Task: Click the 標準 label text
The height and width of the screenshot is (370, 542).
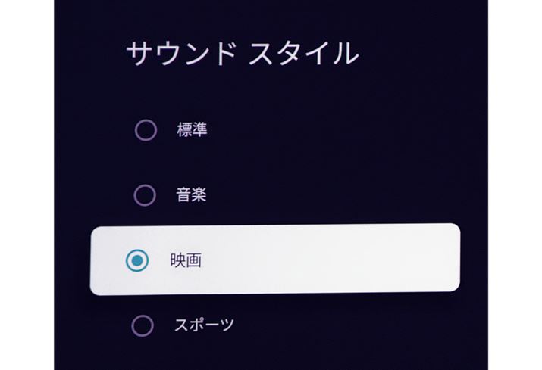Action: [192, 131]
